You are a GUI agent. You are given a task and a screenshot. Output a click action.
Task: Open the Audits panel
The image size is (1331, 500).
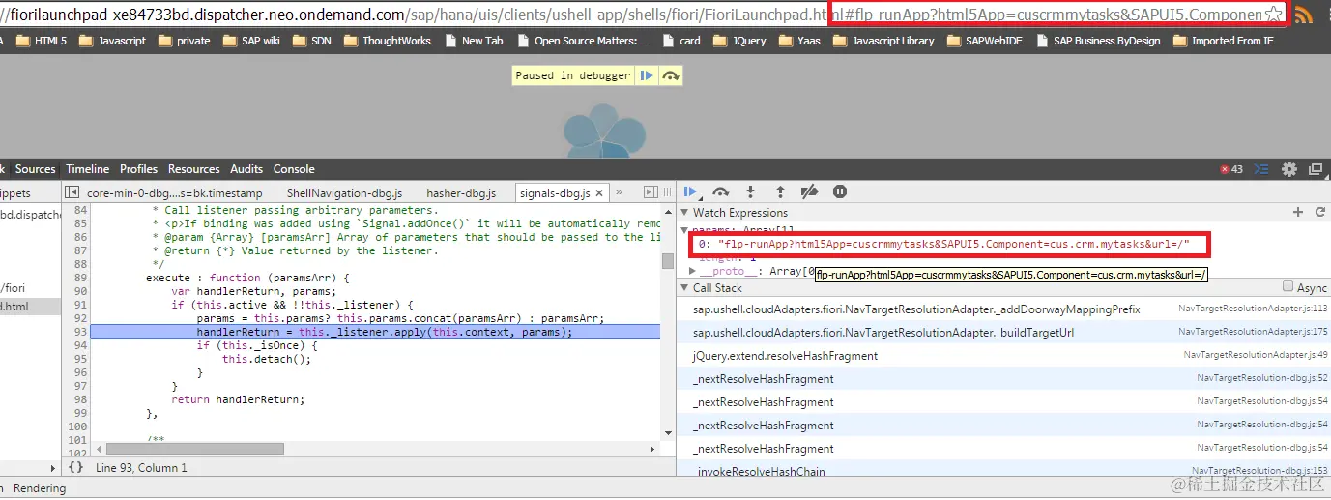(246, 169)
